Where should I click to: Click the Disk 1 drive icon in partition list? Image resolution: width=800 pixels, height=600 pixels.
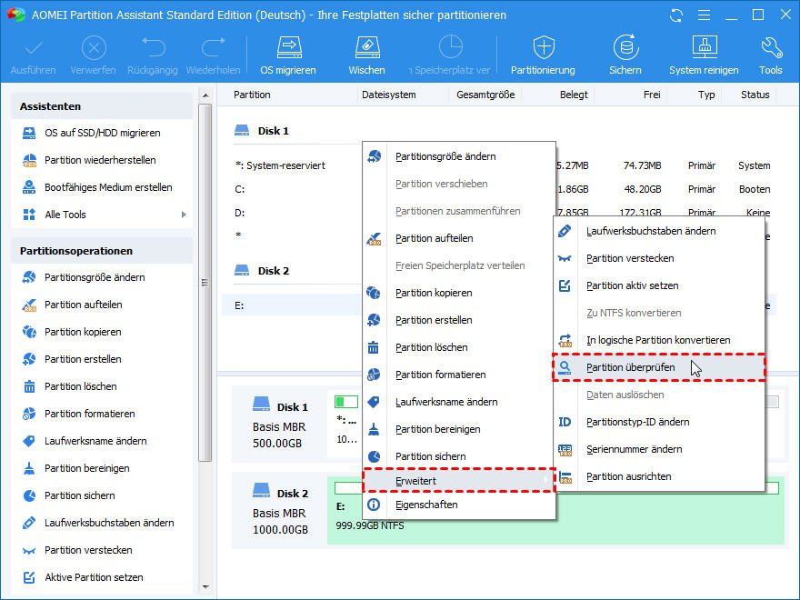click(241, 131)
